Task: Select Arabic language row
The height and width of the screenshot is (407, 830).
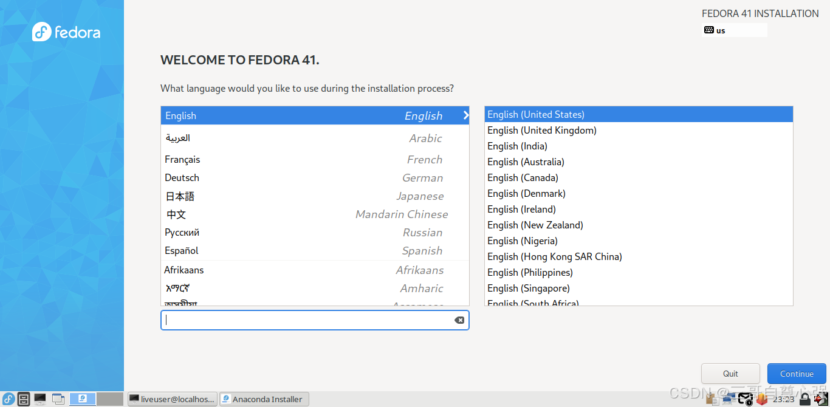Action: click(315, 138)
